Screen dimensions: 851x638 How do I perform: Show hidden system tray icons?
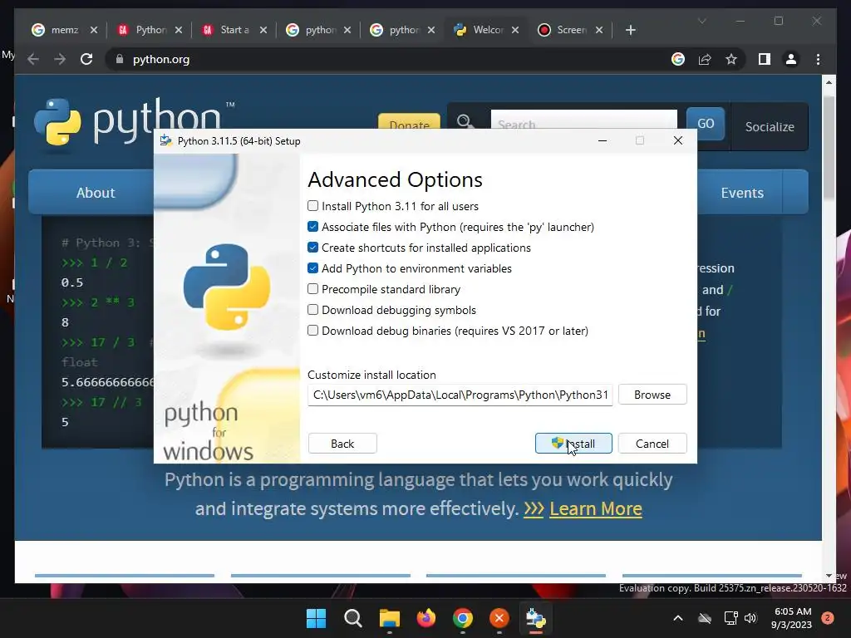(x=678, y=618)
